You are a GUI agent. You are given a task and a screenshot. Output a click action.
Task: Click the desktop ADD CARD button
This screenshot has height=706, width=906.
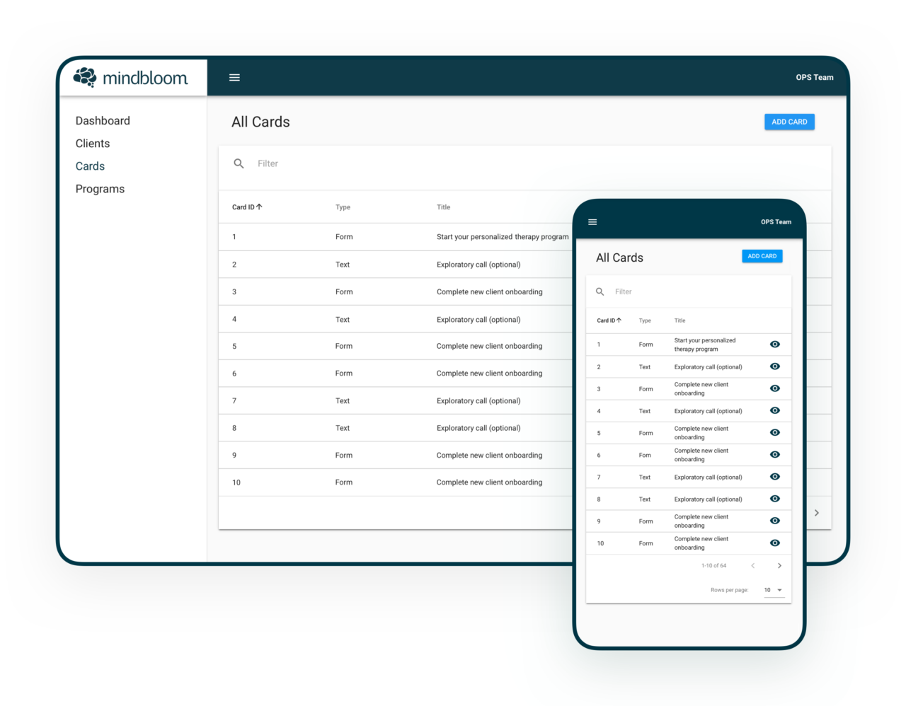789,122
